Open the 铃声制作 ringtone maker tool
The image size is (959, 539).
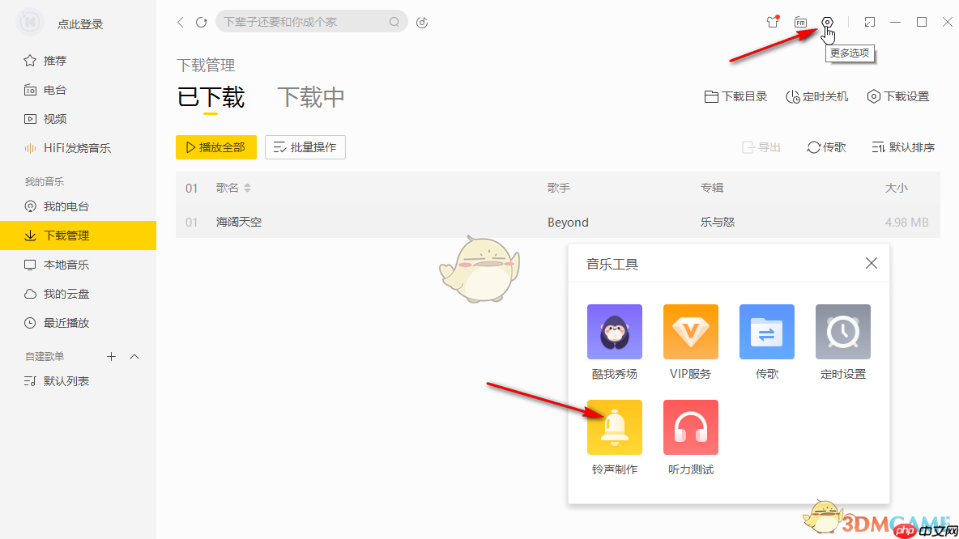[x=615, y=427]
